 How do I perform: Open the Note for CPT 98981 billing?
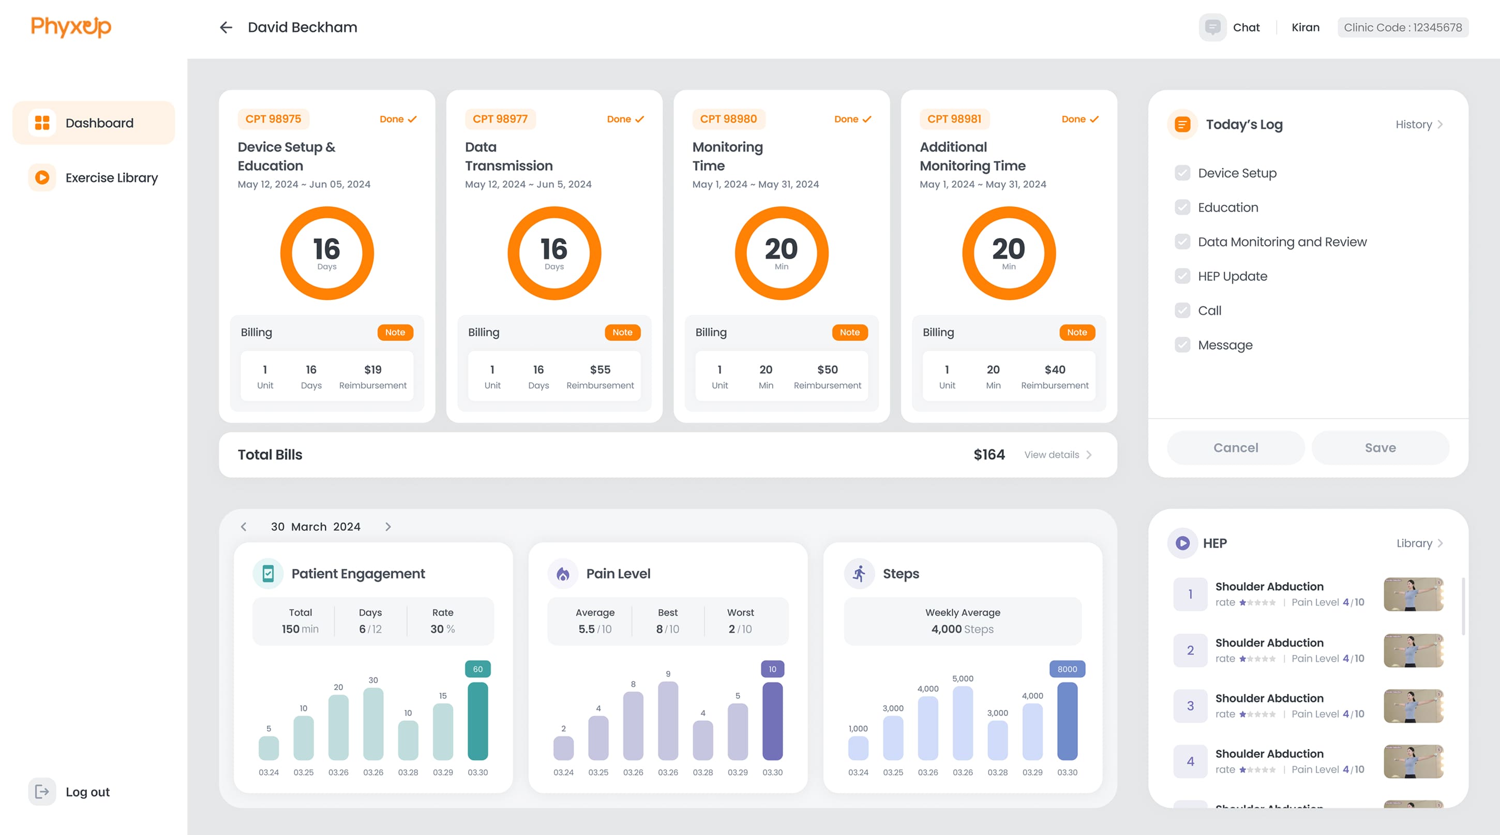(1077, 333)
